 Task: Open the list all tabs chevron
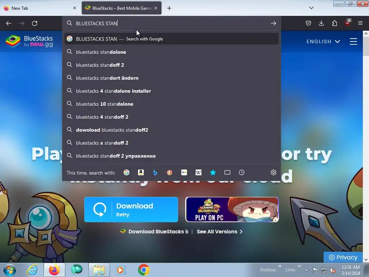tap(311, 8)
